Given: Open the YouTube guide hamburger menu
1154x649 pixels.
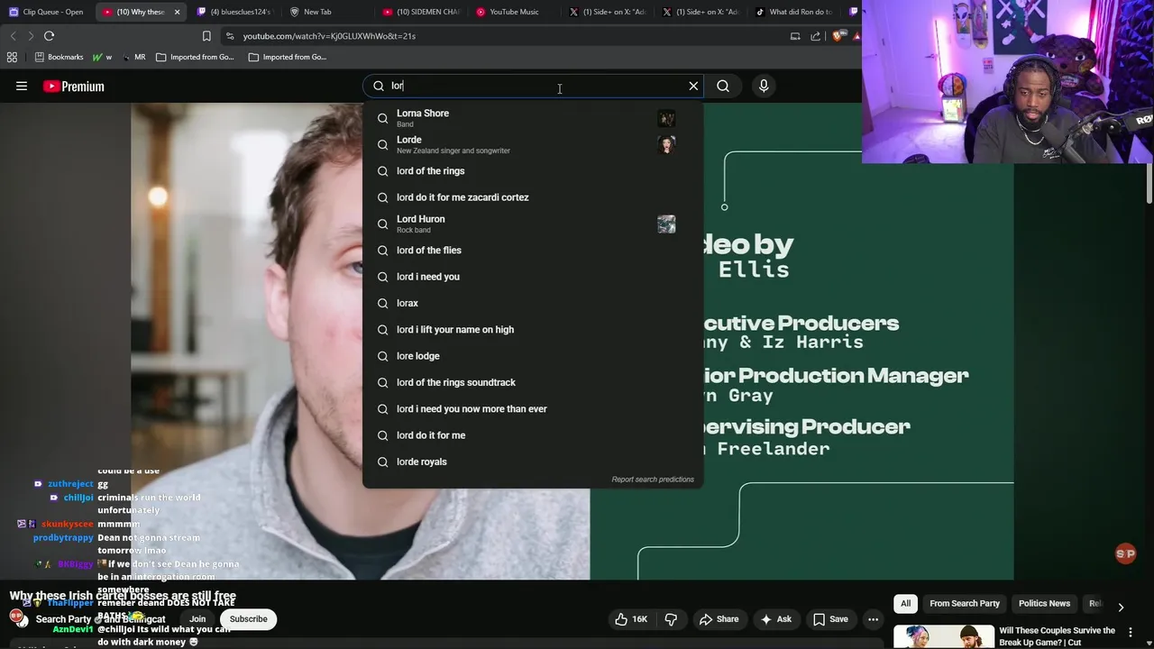Looking at the screenshot, I should point(22,87).
